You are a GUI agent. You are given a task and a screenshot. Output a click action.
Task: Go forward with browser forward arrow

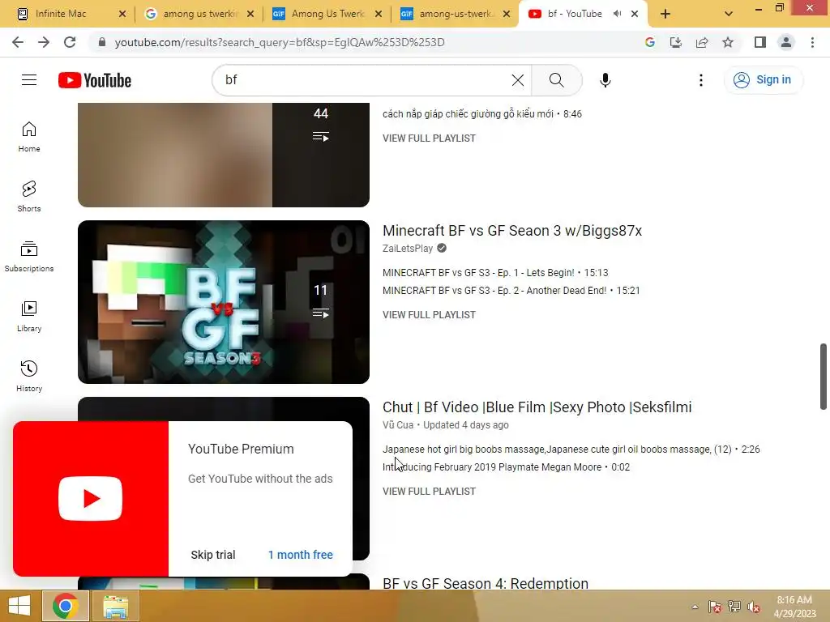pos(44,42)
